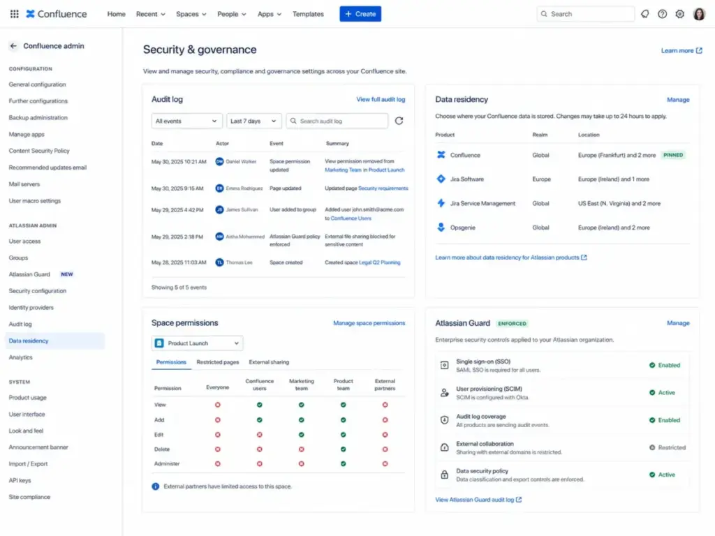The image size is (715, 536).
Task: Click Thomas Lee's avatar in audit log
Action: 219,262
